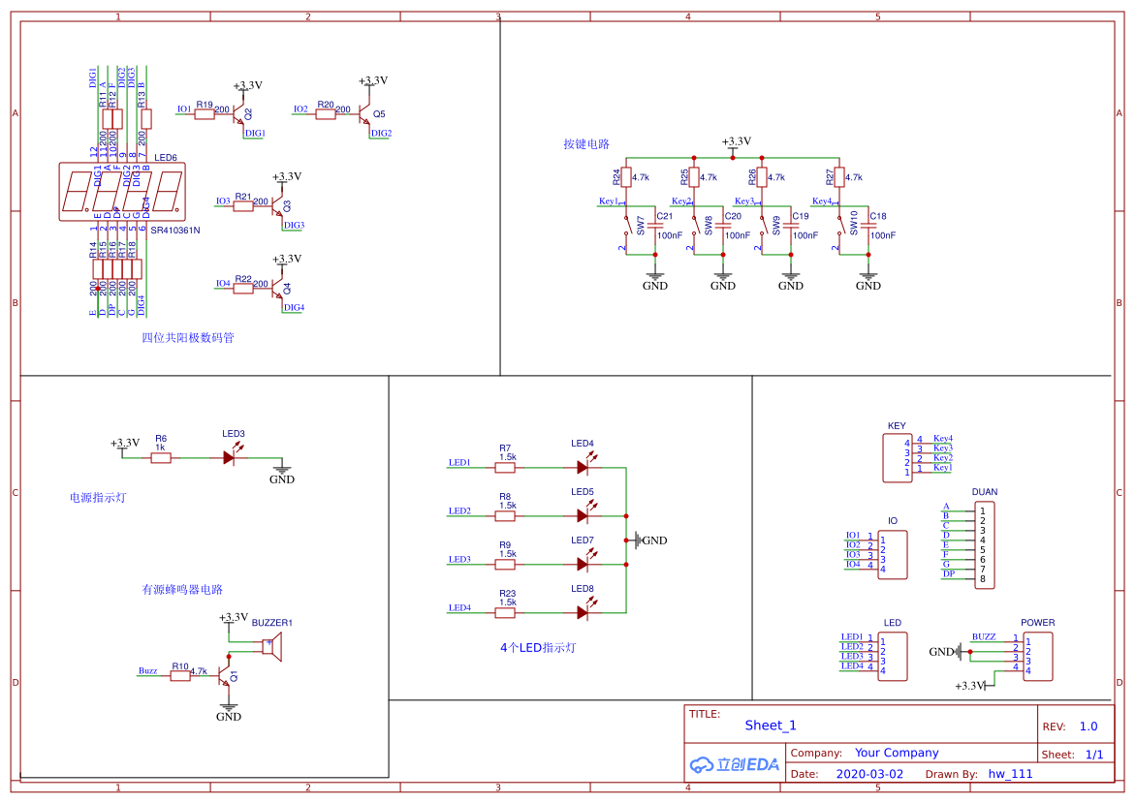
Task: Click the GND symbol under Q1
Action: pyautogui.click(x=228, y=711)
